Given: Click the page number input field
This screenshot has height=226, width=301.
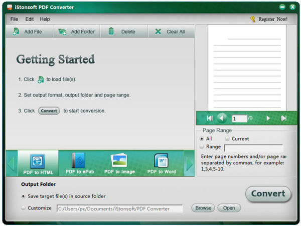Looking at the screenshot, I should pos(239,118).
